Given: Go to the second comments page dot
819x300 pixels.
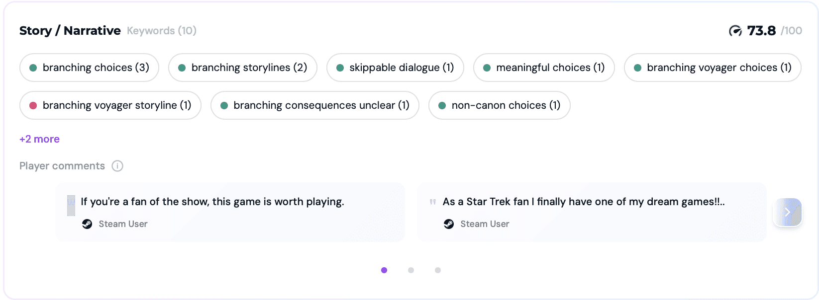Looking at the screenshot, I should point(411,270).
